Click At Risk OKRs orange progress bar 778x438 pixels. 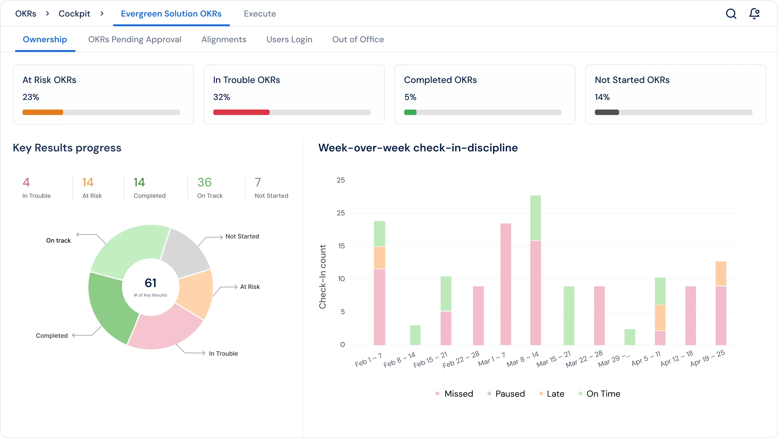coord(43,112)
